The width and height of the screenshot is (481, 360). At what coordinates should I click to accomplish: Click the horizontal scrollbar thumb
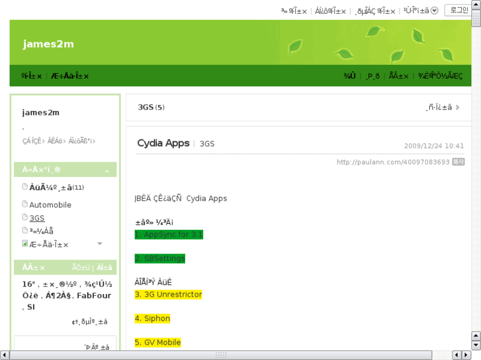coord(221,355)
